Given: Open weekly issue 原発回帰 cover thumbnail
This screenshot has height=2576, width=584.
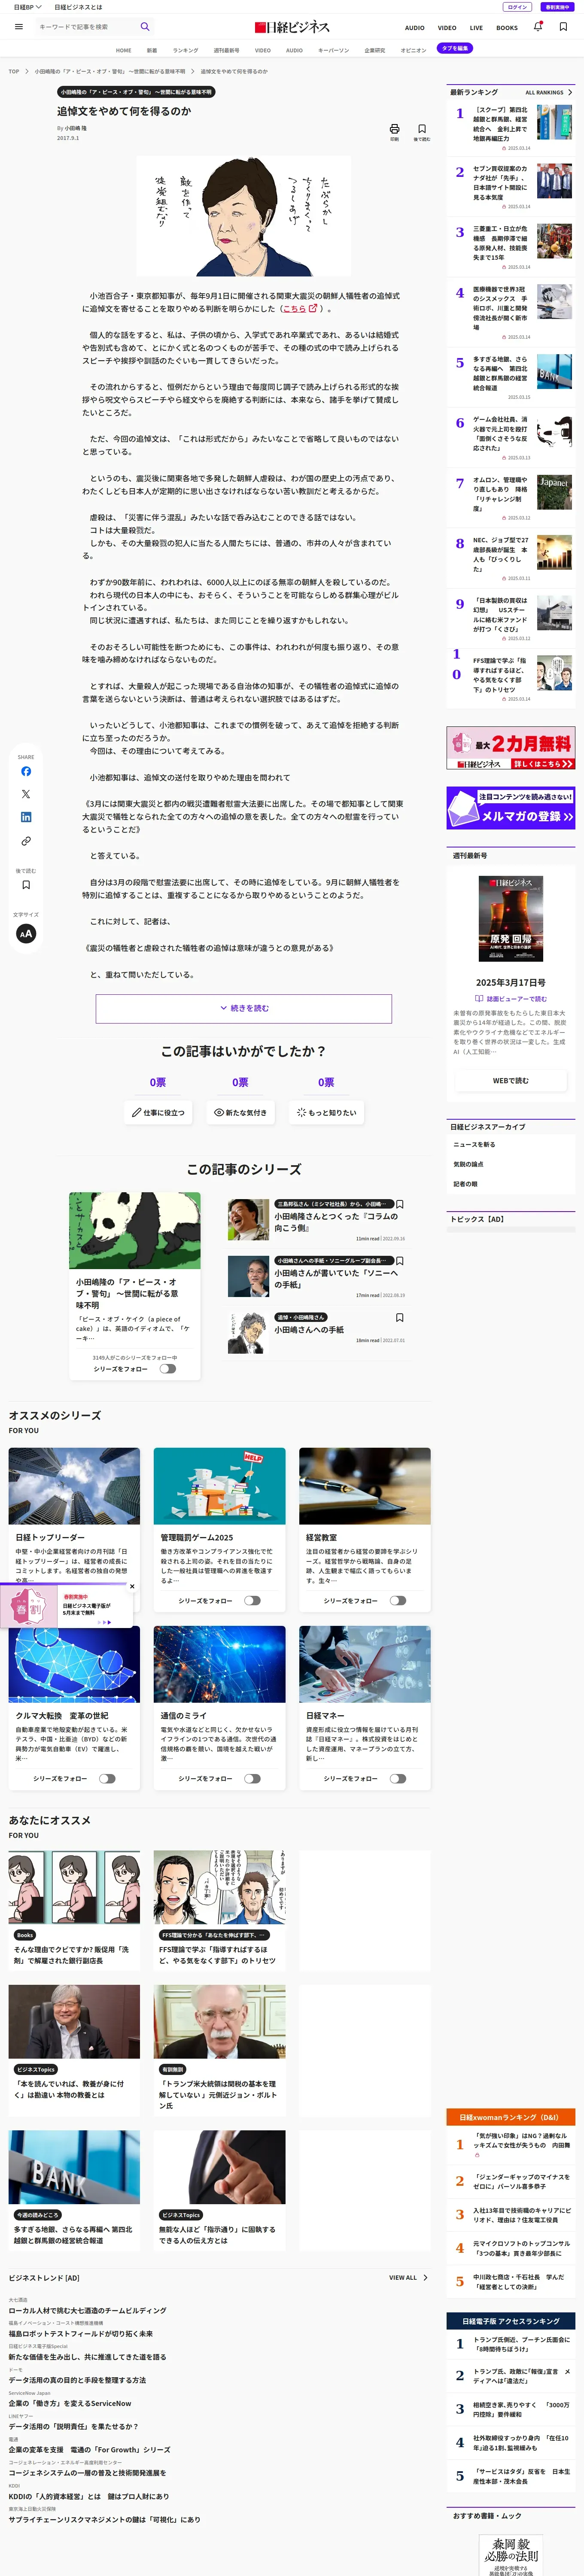Looking at the screenshot, I should (x=511, y=919).
